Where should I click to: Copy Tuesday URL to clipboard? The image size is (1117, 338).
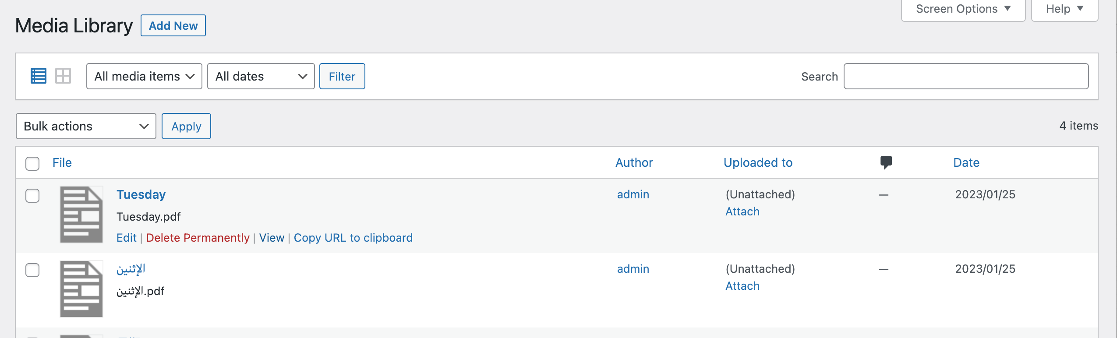353,238
